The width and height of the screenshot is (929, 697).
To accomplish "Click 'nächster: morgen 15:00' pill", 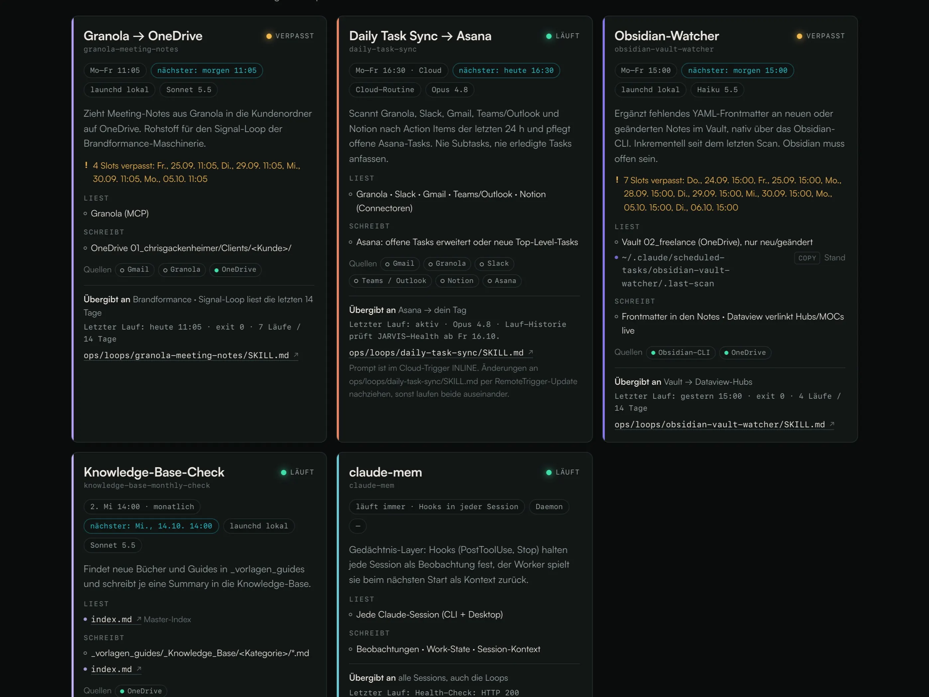I will coord(738,70).
